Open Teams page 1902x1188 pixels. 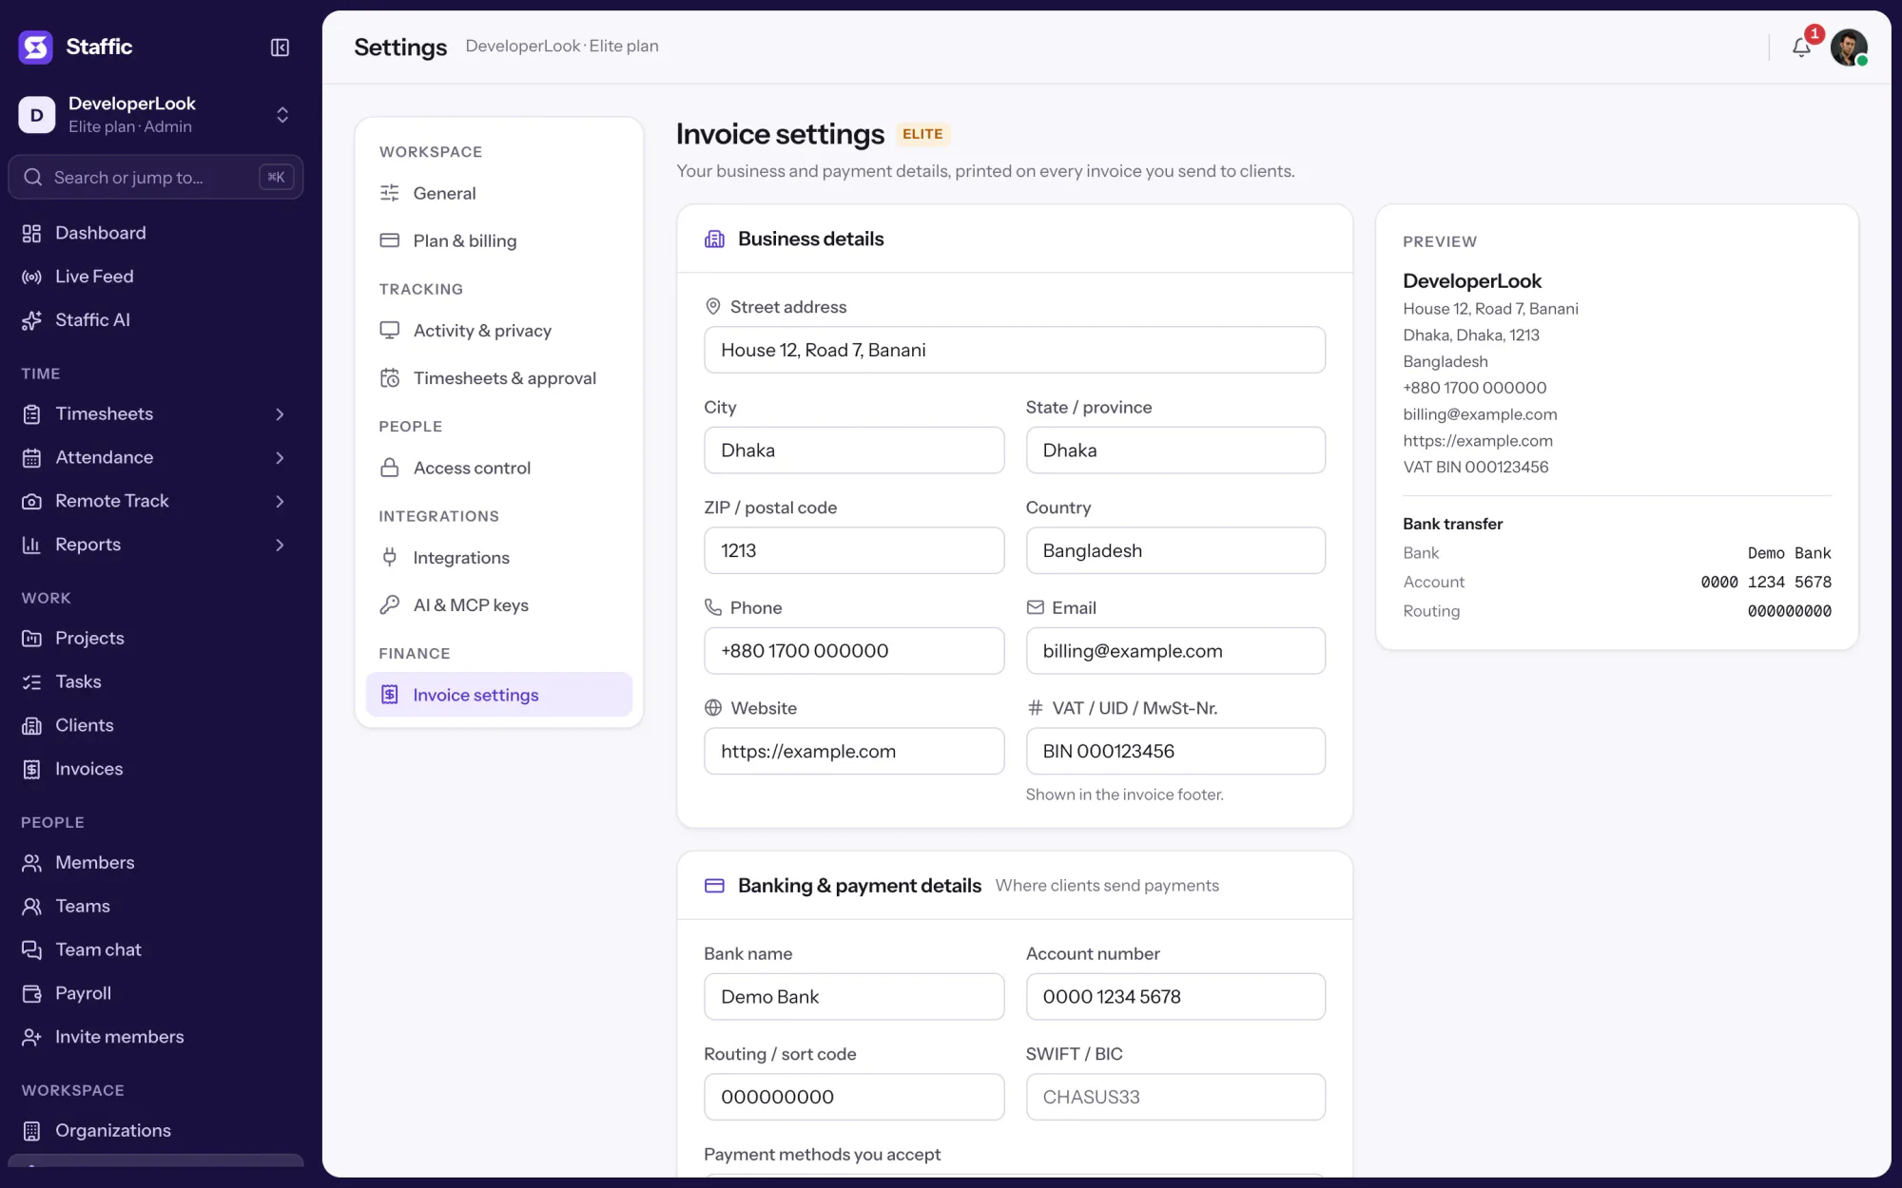click(156, 906)
